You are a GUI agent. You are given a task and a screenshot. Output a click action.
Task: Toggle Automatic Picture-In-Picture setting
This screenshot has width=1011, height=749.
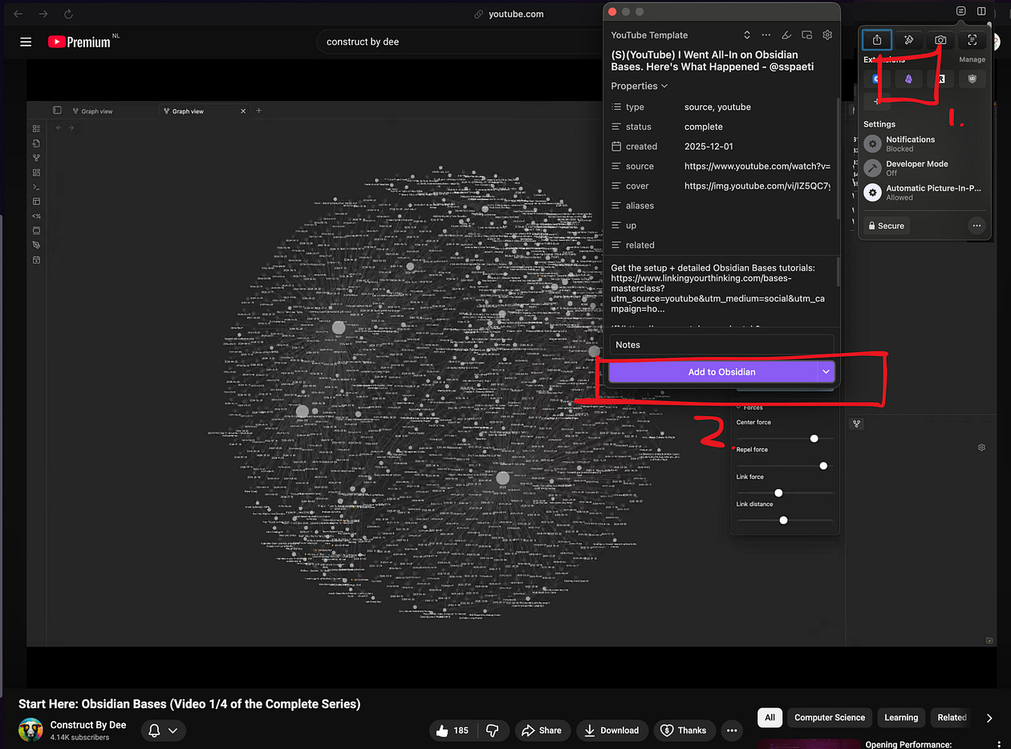point(922,192)
